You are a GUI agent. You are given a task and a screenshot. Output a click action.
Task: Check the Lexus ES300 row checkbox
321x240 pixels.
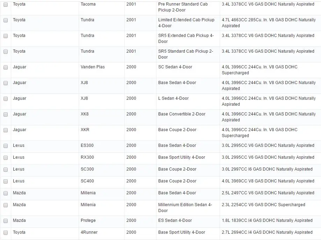6,146
